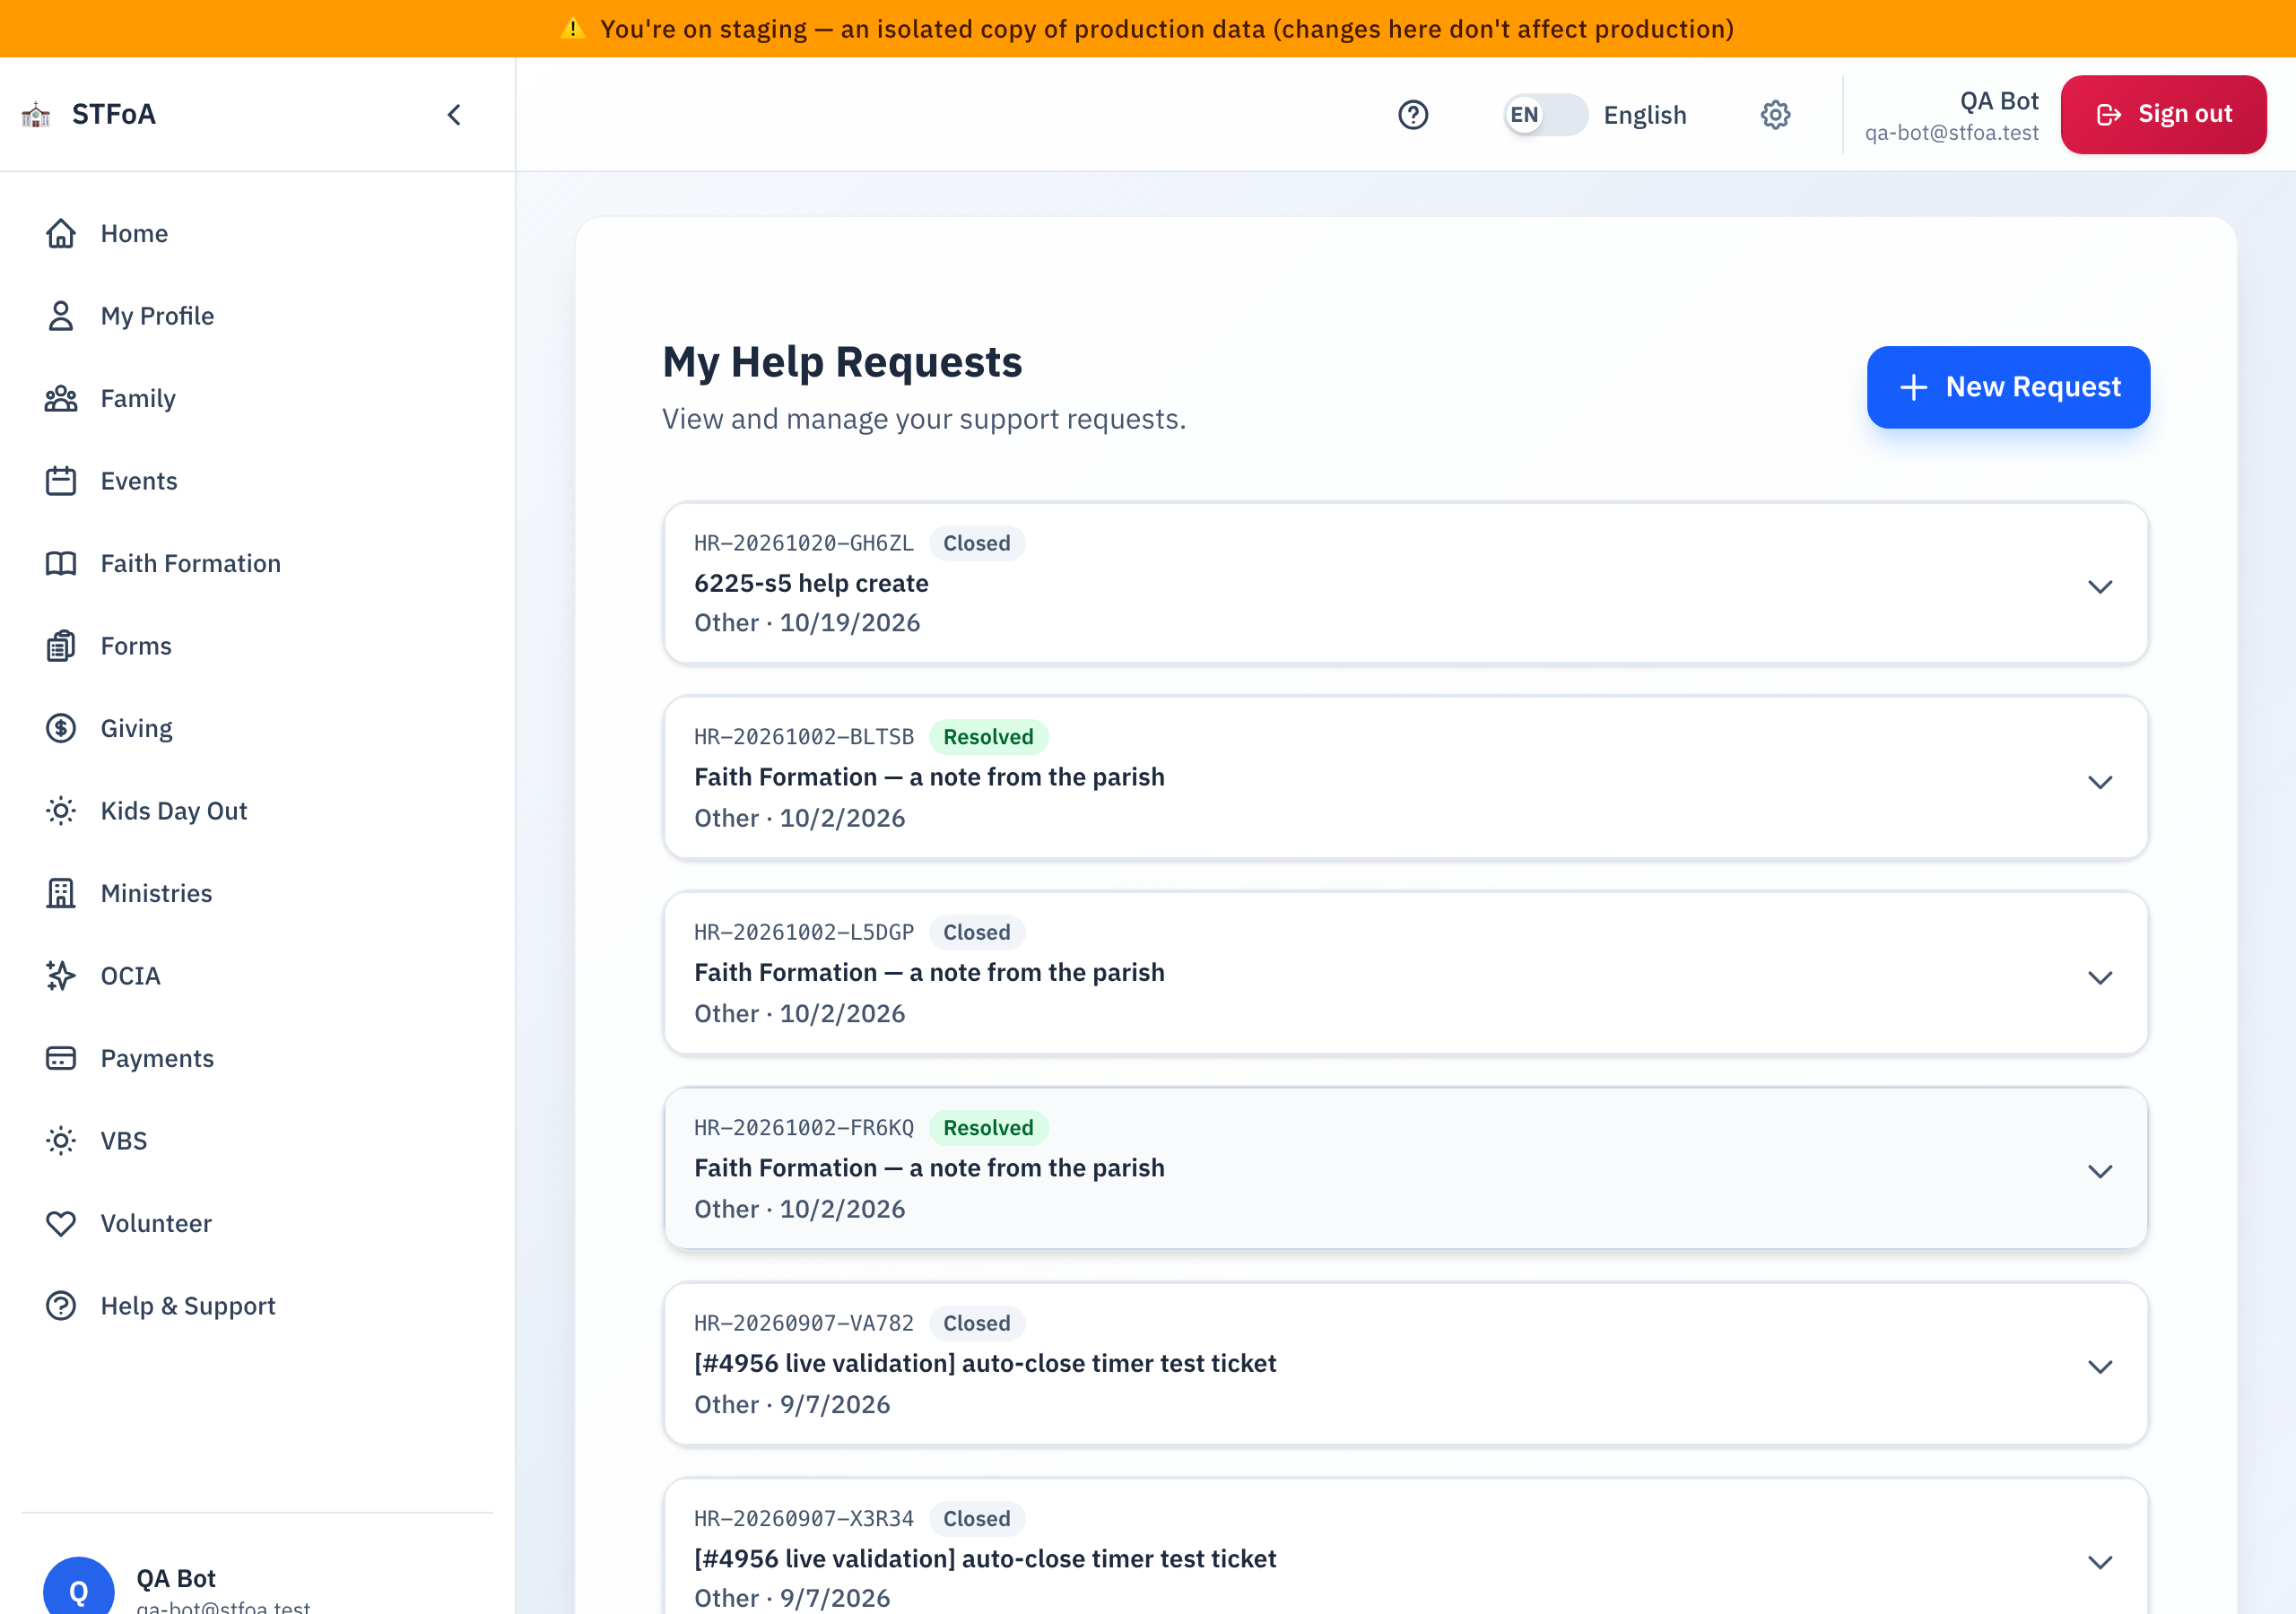The image size is (2296, 1614).
Task: Expand request HR-20261002-FR6KQ chevron
Action: pyautogui.click(x=2100, y=1171)
